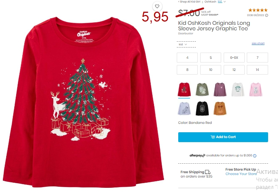This screenshot has width=278, height=194.
Task: Select size 4
Action: pyautogui.click(x=187, y=58)
